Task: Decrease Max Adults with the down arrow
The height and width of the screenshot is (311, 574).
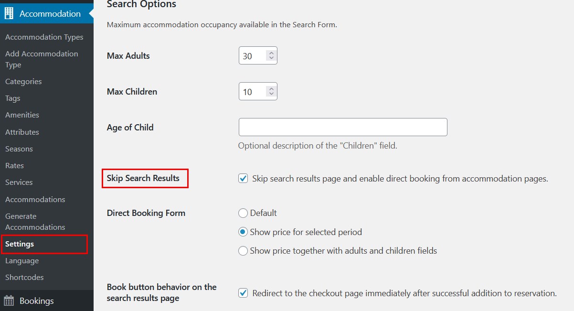Action: [x=271, y=58]
